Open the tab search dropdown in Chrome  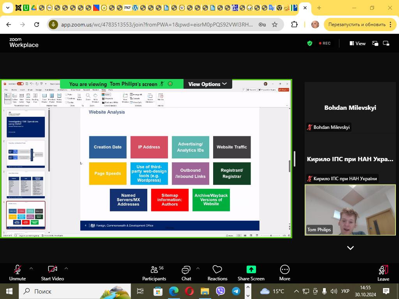pos(8,8)
